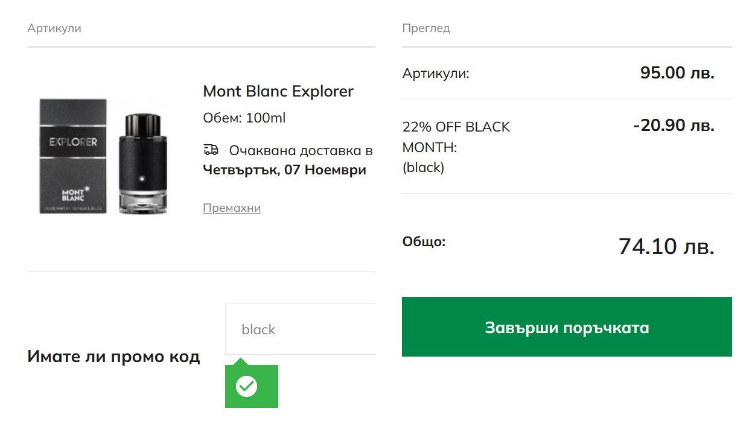The height and width of the screenshot is (429, 752).
Task: Click the delivery truck icon
Action: [x=211, y=150]
